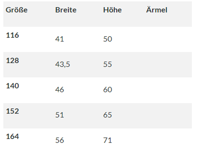
Task: Click the Größe column header
Action: tap(17, 10)
